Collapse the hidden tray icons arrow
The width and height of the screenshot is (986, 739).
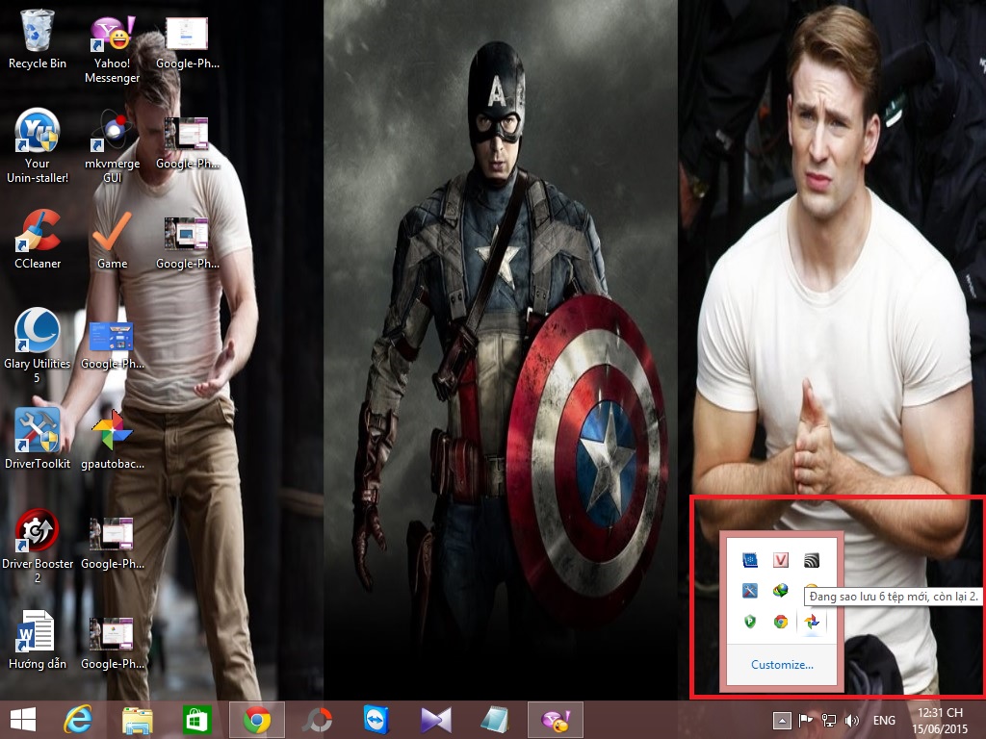(783, 720)
